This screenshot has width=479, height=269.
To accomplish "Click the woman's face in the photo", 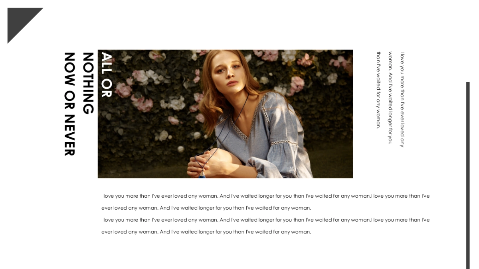I will click(229, 72).
